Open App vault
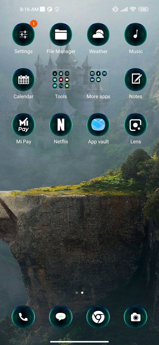This screenshot has height=345, width=159. pos(98,125)
